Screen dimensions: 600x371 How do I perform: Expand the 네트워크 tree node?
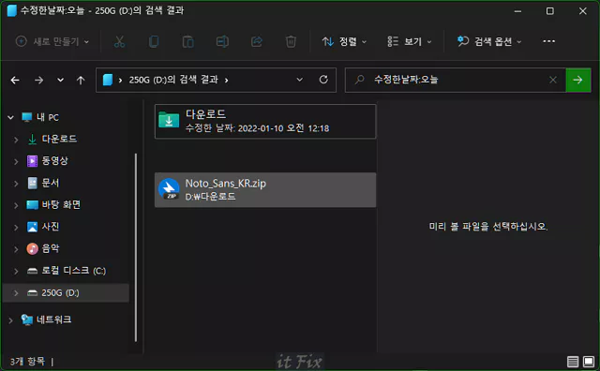coord(10,319)
